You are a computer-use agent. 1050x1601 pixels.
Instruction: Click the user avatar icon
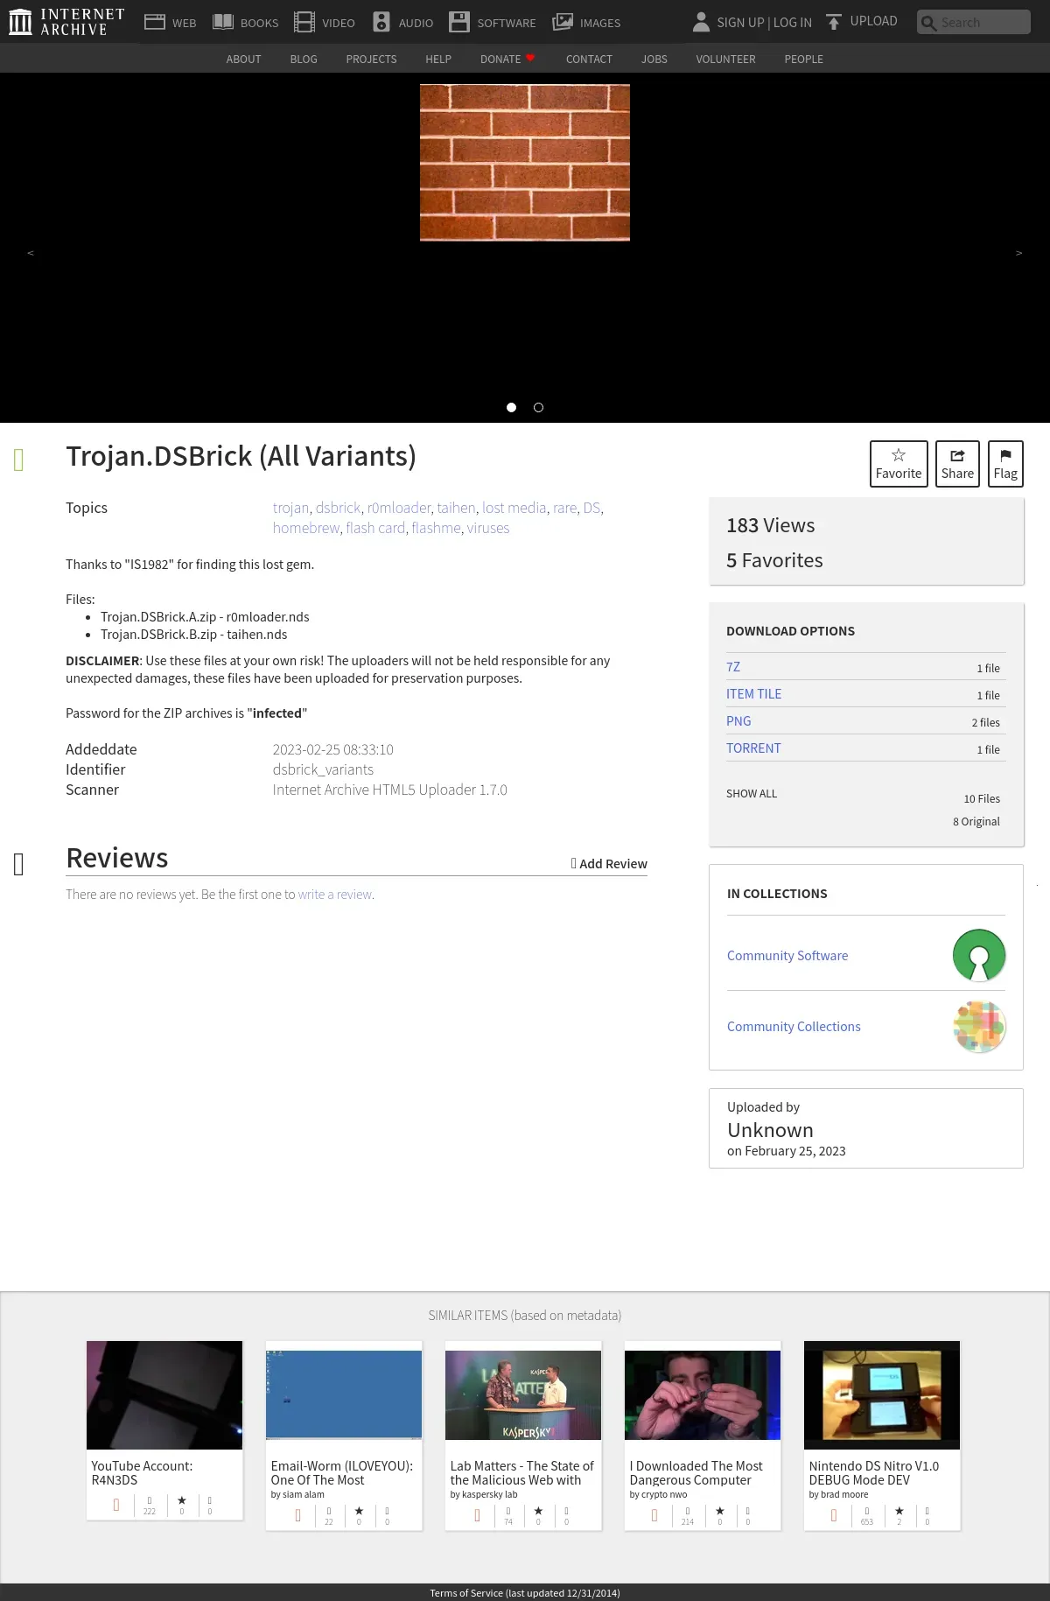[701, 22]
